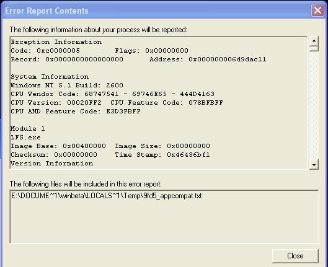Click the Windows NT 5.1 Build 2600 line

pos(67,85)
